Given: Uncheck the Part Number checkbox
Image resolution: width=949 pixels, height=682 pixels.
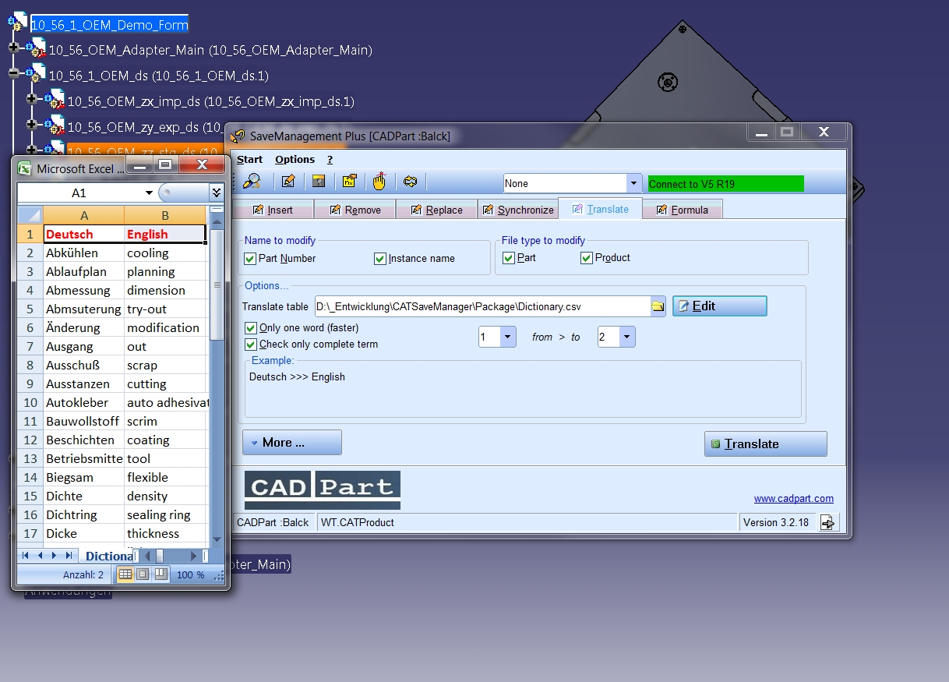Looking at the screenshot, I should (250, 259).
